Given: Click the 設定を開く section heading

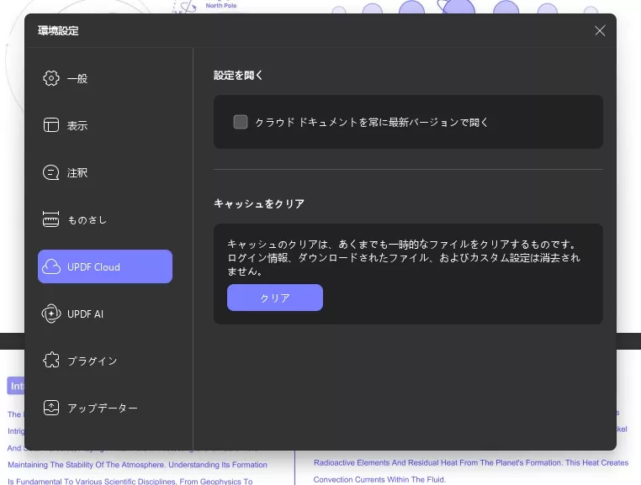Looking at the screenshot, I should pos(238,75).
